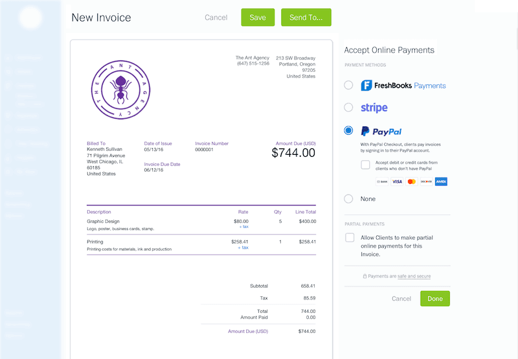Open the safe and secure link
This screenshot has width=518, height=359.
pyautogui.click(x=414, y=276)
